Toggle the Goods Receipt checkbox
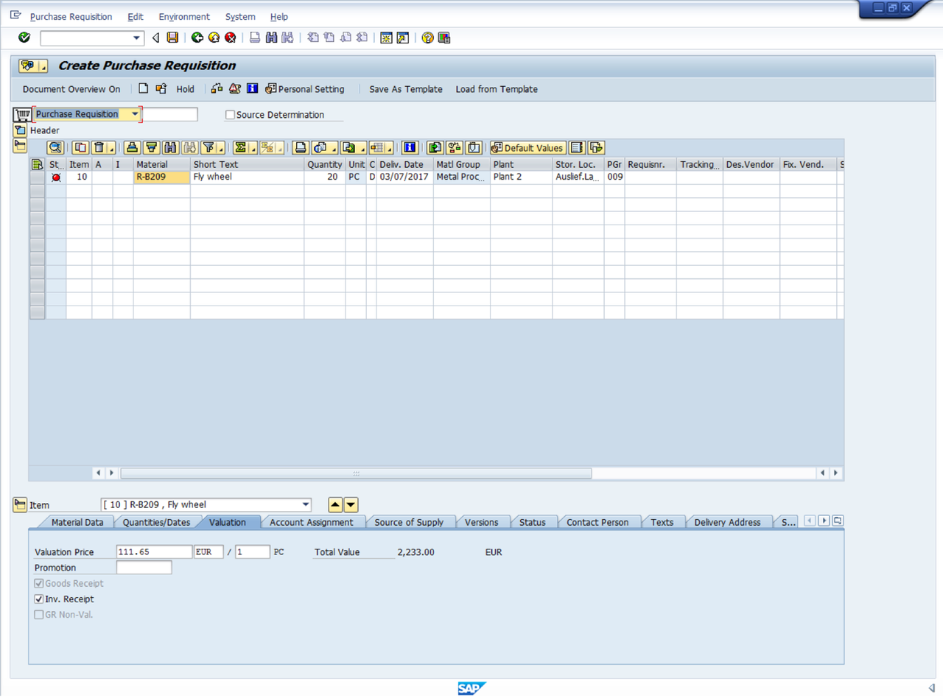This screenshot has width=943, height=698. pyautogui.click(x=39, y=583)
